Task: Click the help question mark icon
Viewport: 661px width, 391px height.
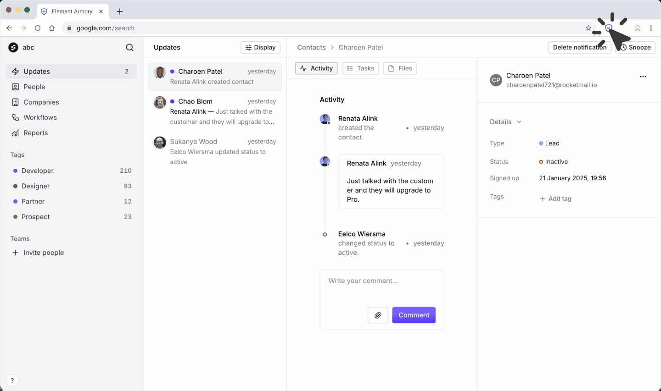Action: [12, 380]
